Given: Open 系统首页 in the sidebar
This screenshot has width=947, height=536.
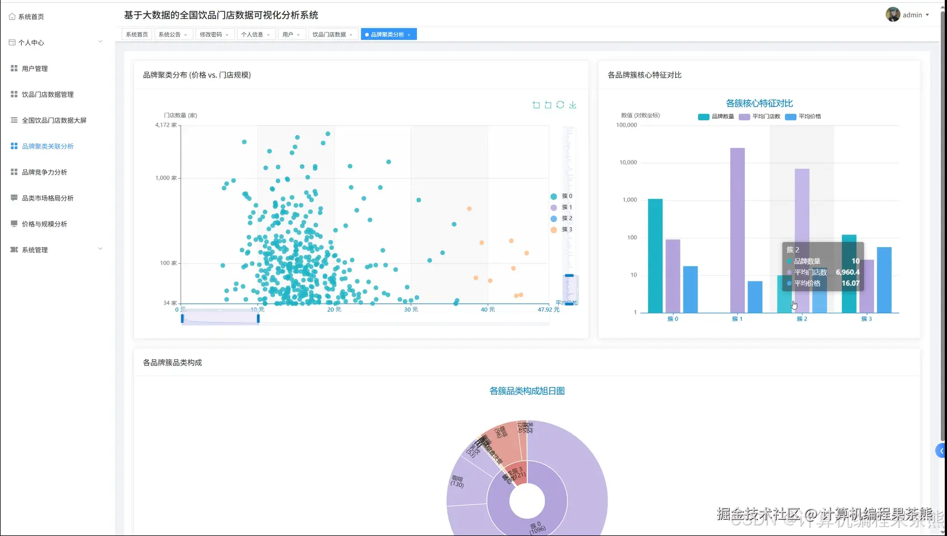Looking at the screenshot, I should 31,17.
